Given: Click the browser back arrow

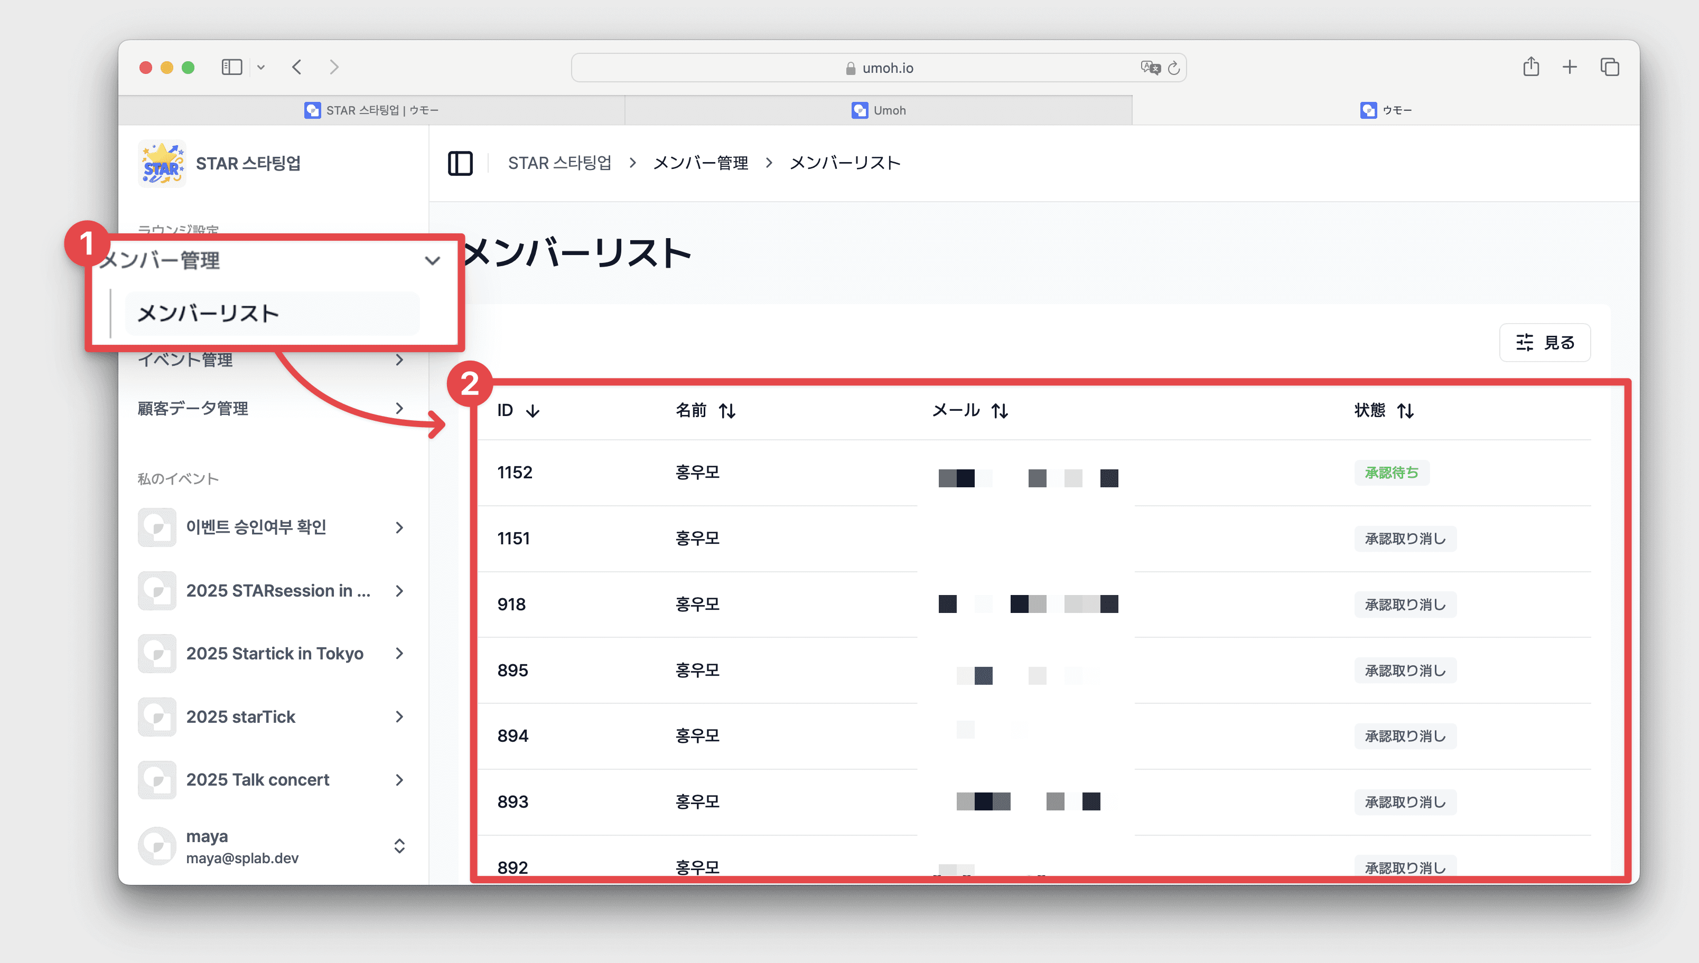Looking at the screenshot, I should click(x=297, y=68).
